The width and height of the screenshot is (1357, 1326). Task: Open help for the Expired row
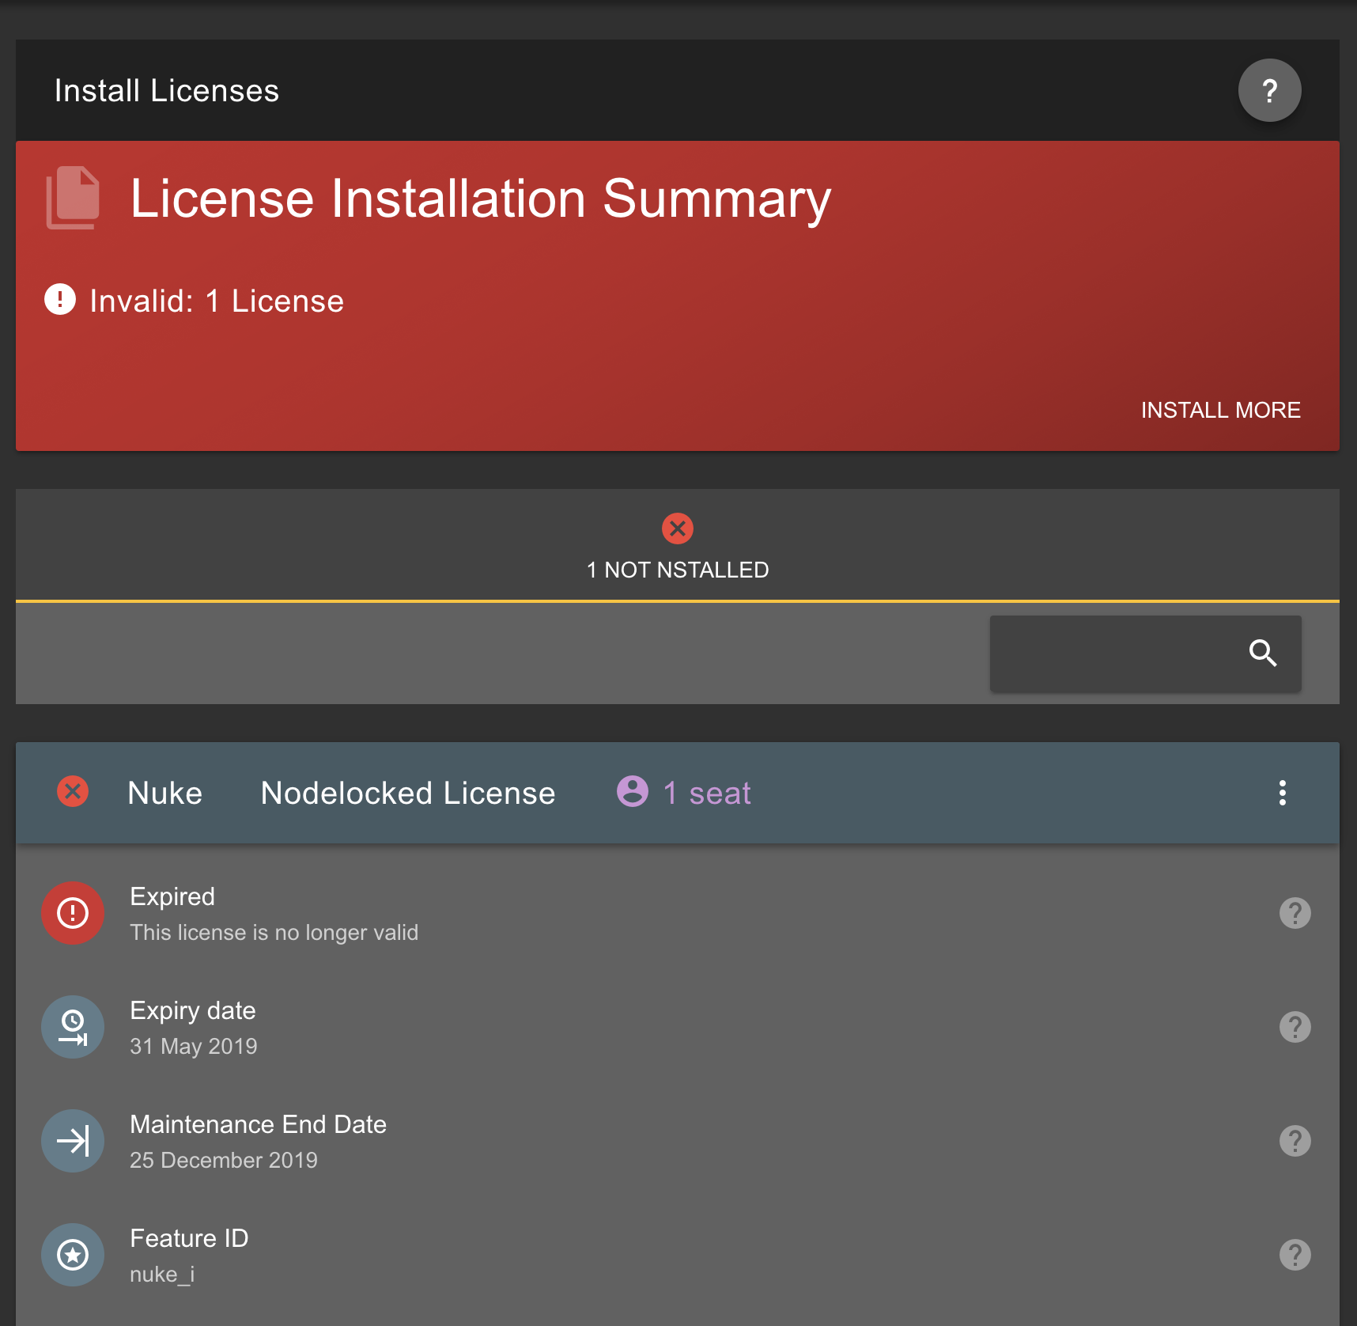point(1295,913)
